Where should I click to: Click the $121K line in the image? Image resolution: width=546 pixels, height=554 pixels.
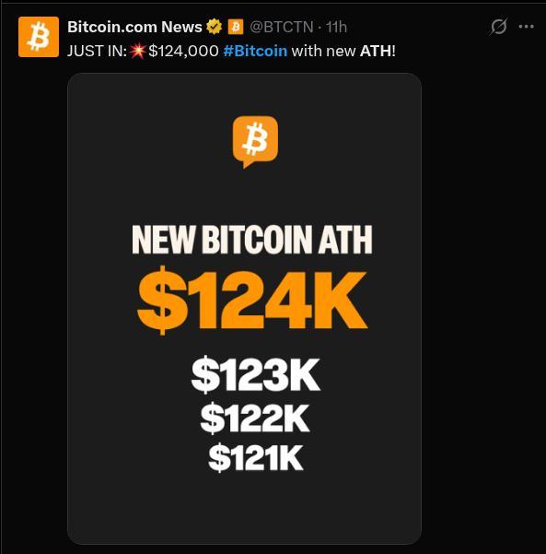click(x=256, y=458)
